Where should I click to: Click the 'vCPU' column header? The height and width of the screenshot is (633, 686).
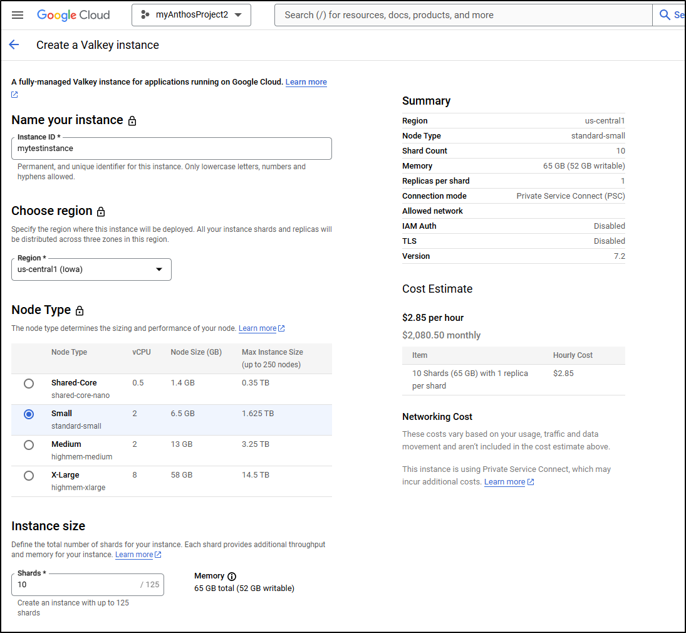(142, 352)
